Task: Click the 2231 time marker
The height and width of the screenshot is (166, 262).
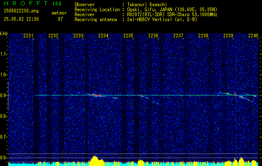Action: pos(28,35)
